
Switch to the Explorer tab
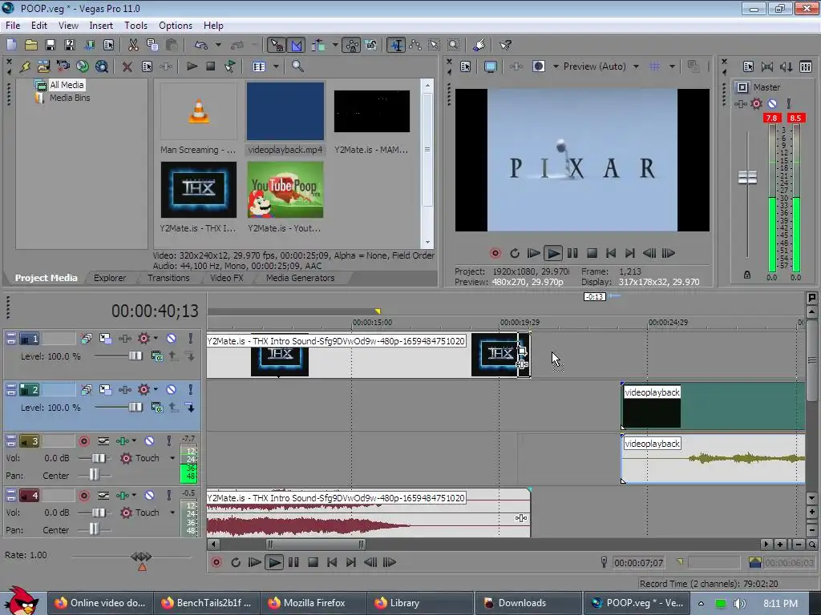tap(109, 278)
